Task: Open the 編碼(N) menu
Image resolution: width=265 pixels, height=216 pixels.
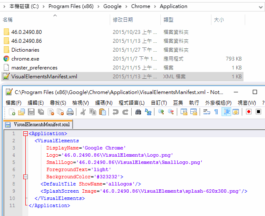Action: 104,102
